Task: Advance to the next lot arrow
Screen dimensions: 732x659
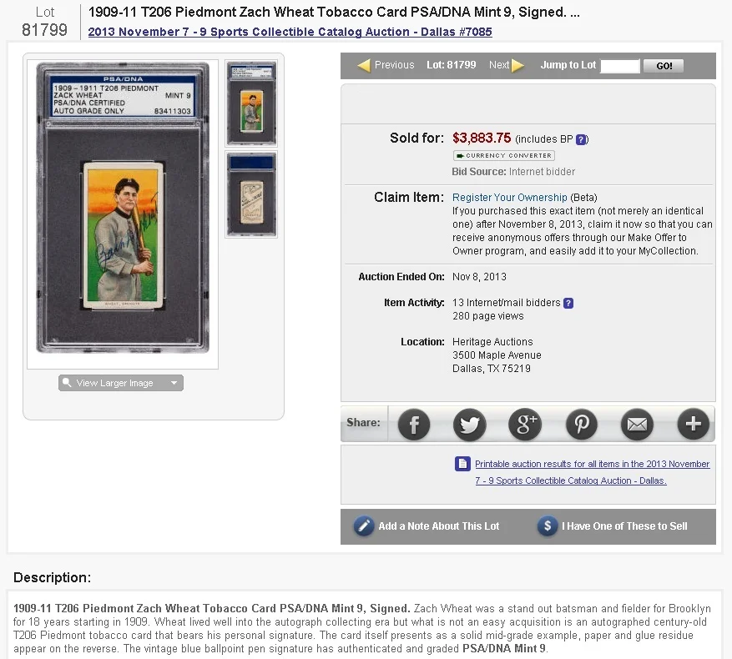Action: 517,65
